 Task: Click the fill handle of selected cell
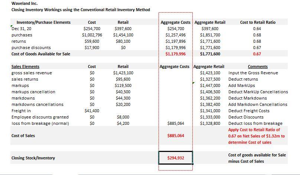[x=192, y=164]
